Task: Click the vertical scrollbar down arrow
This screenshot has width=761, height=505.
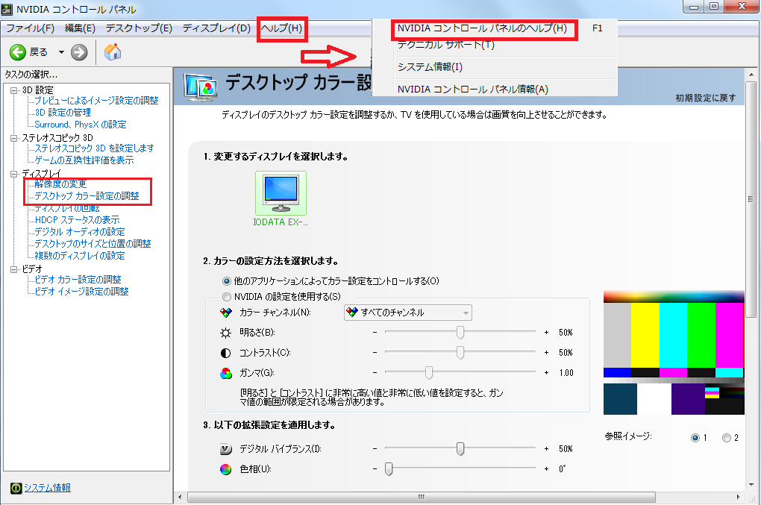Action: click(x=751, y=485)
